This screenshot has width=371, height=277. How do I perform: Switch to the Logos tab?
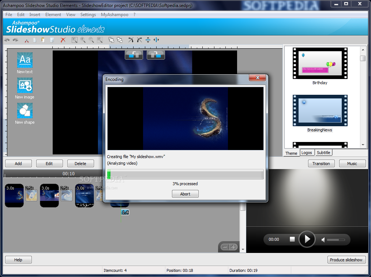click(307, 153)
